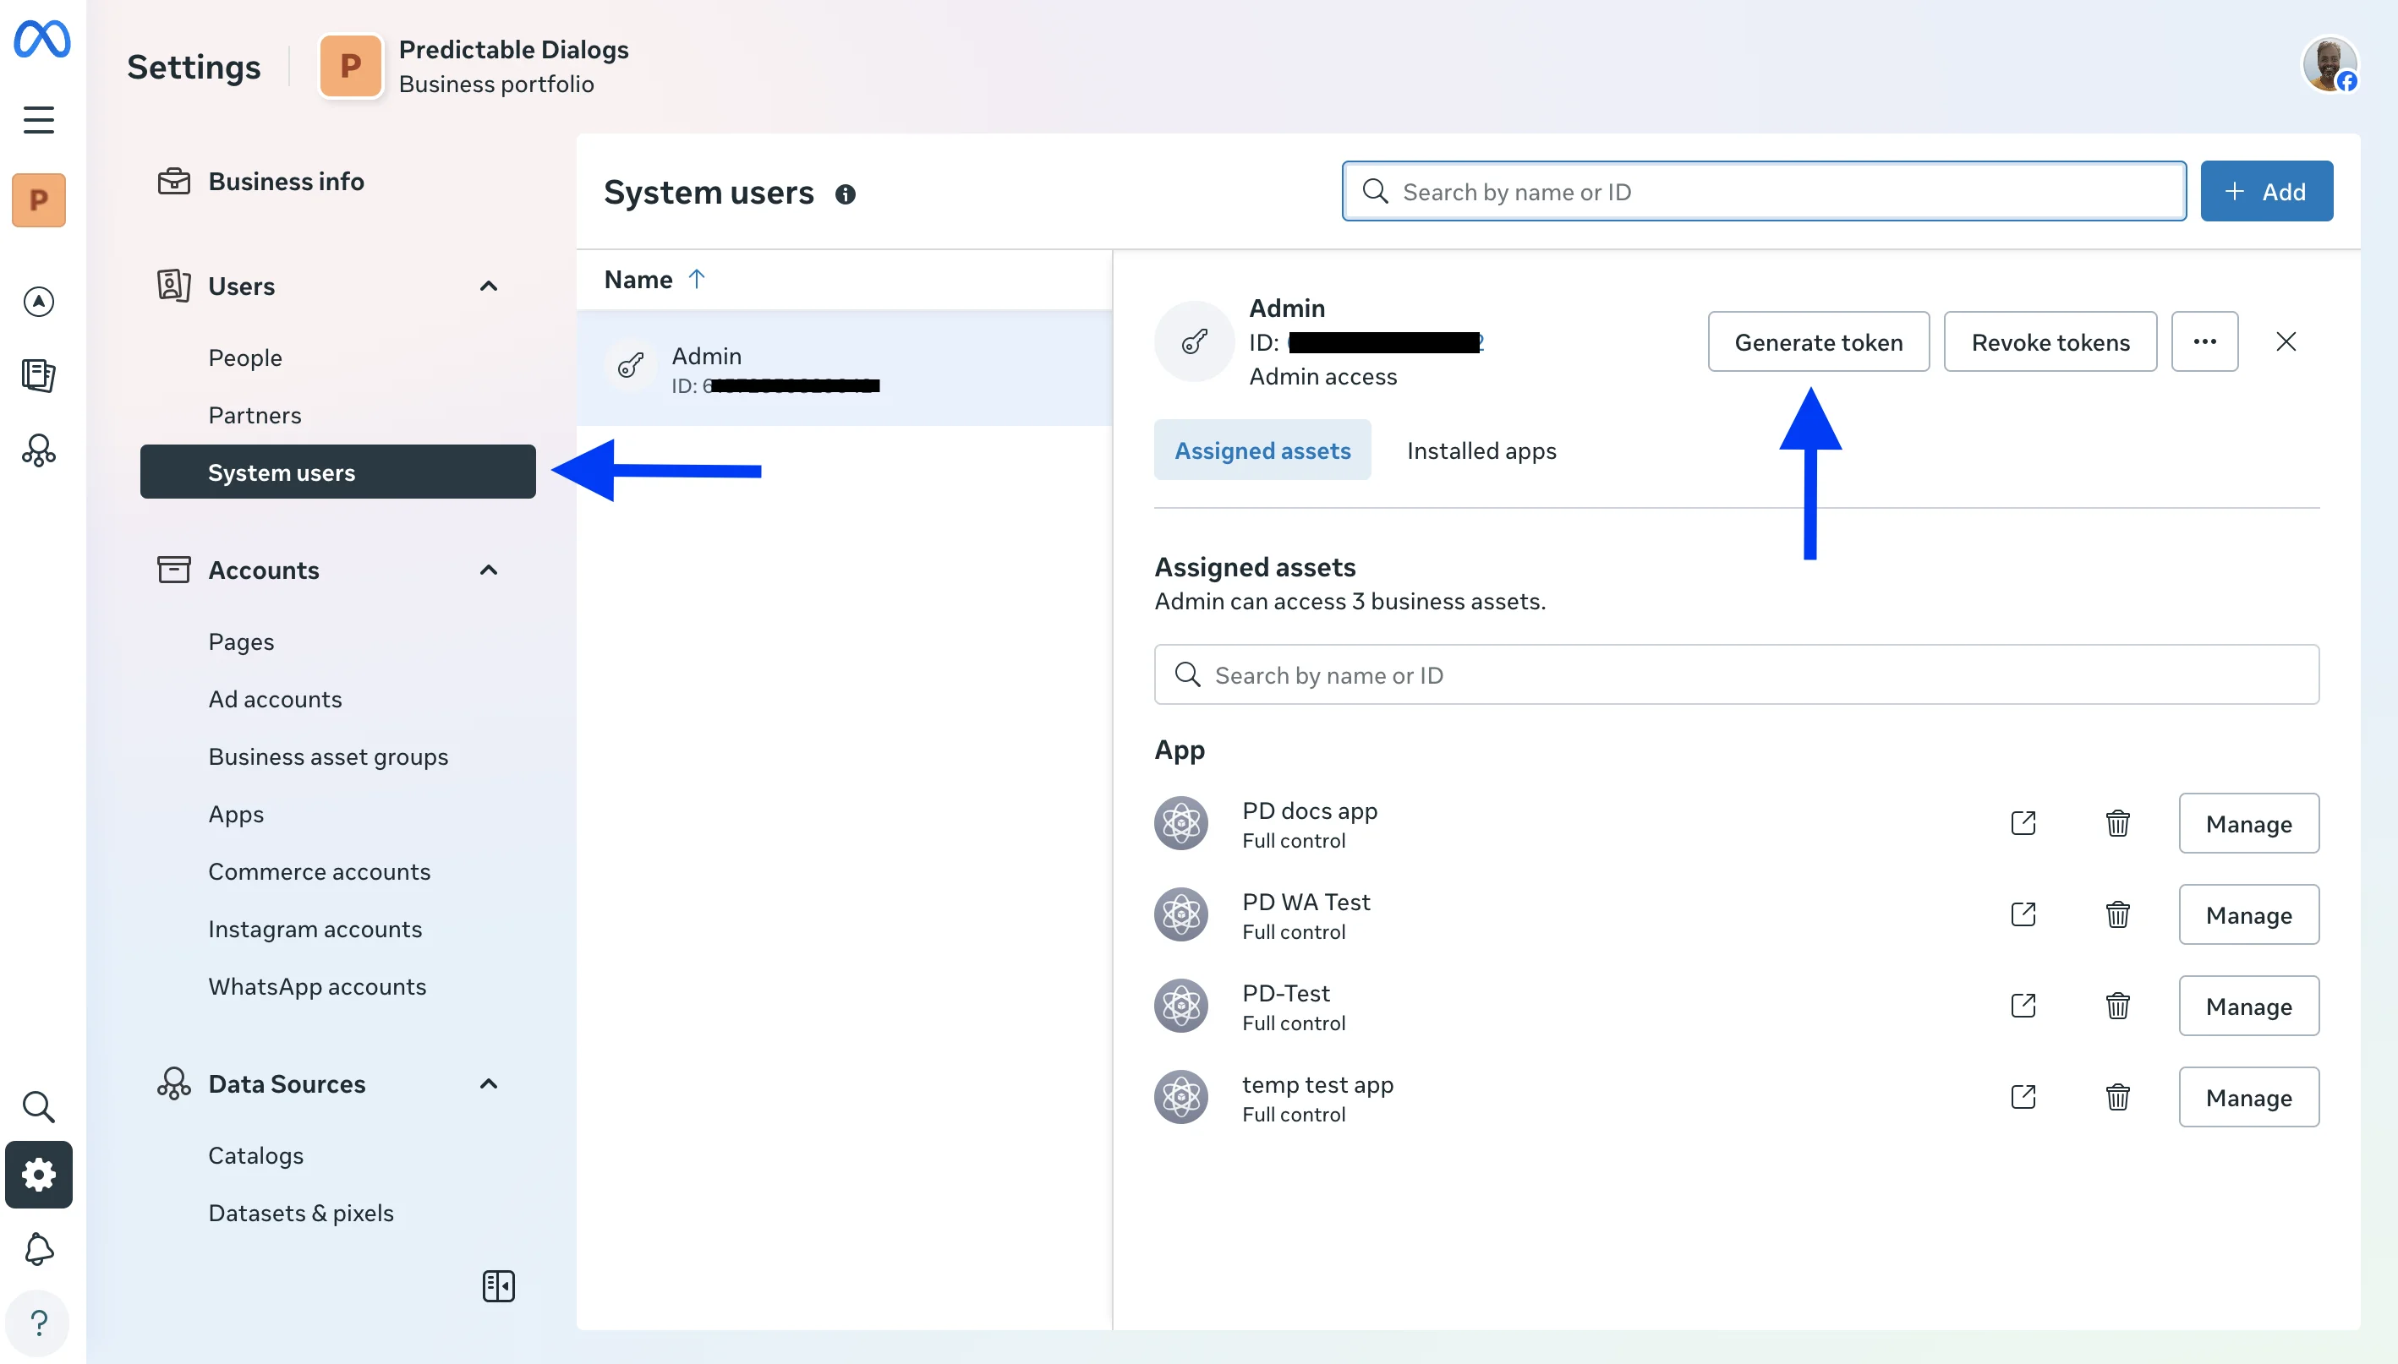Open the hamburger navigation menu

[37, 119]
